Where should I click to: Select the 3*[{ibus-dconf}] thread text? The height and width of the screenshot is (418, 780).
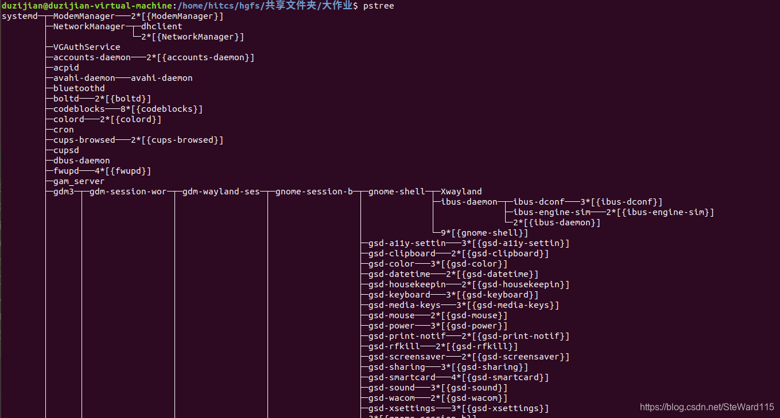click(622, 202)
